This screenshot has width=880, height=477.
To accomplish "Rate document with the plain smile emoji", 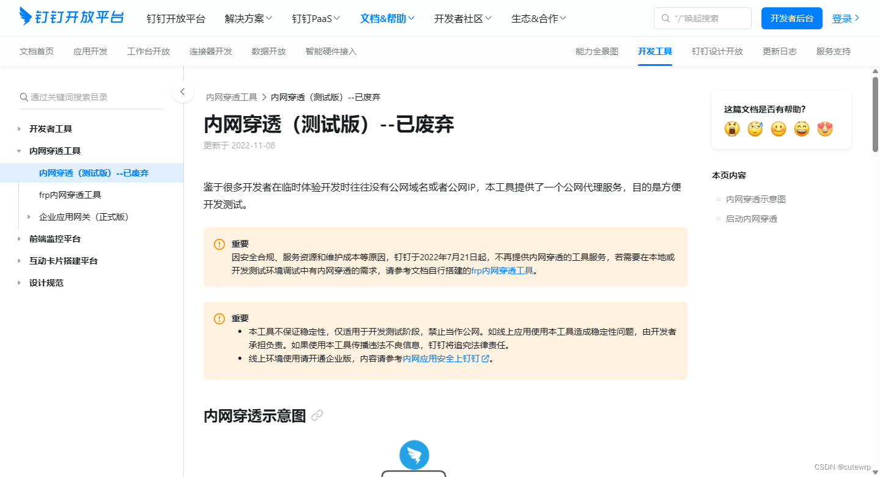I will [779, 129].
